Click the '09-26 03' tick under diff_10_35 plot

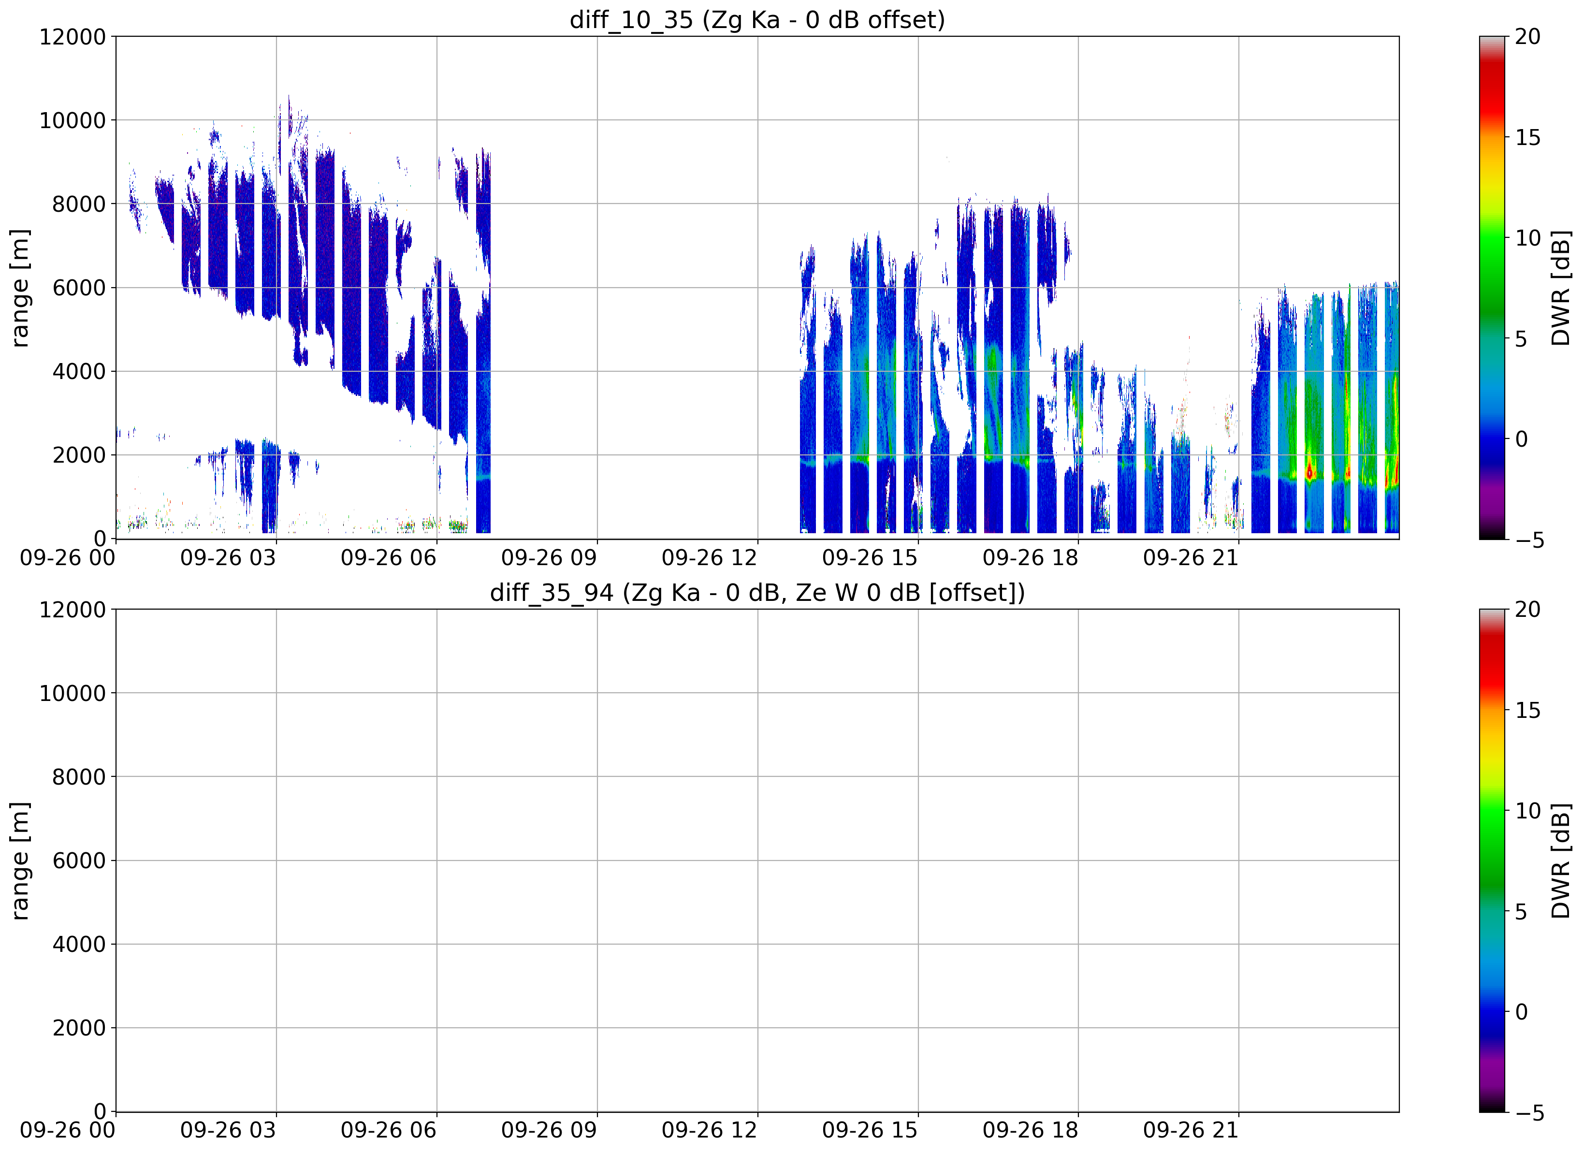click(x=228, y=557)
